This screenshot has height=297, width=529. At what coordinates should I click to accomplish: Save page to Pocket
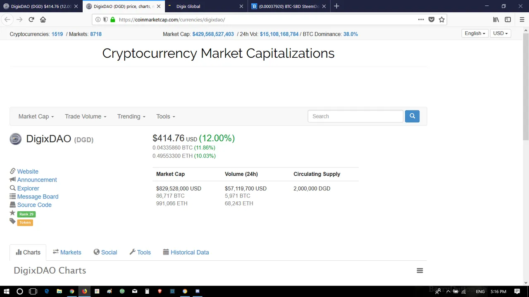[x=431, y=19]
